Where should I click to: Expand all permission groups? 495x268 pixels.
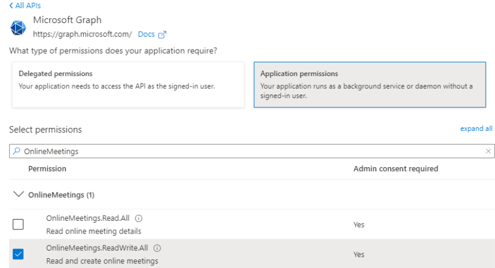click(476, 129)
